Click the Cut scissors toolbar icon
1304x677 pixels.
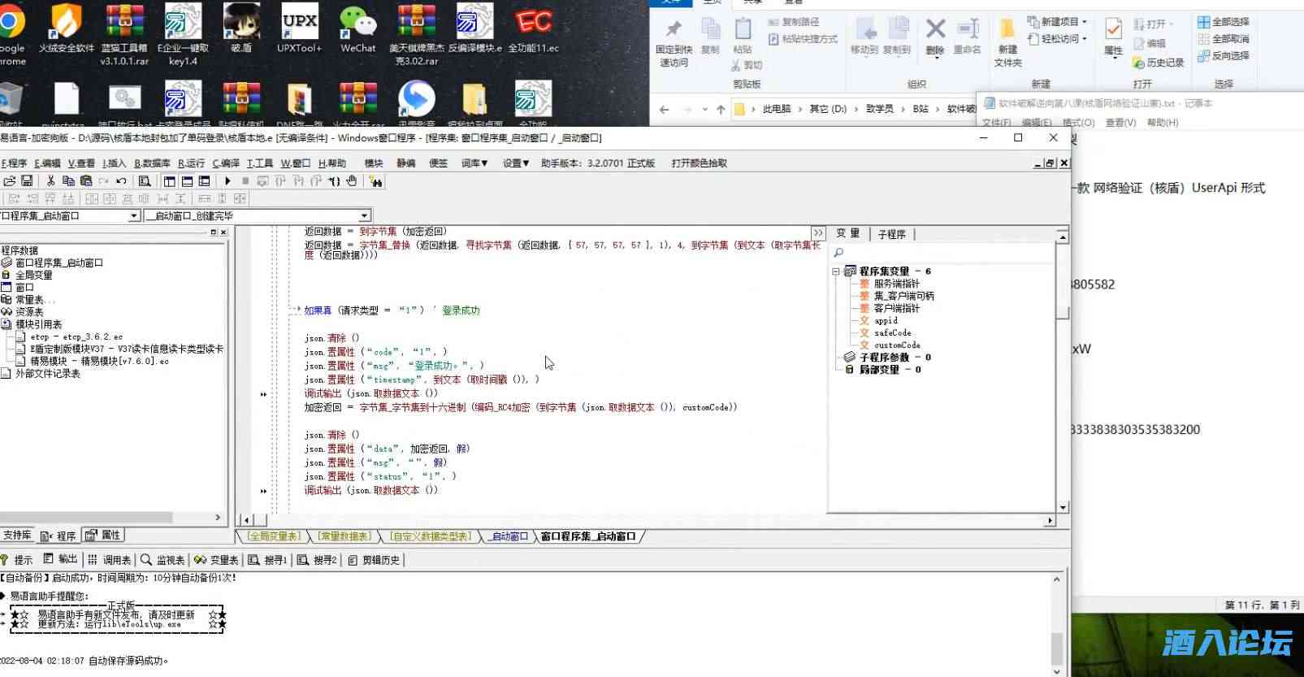(x=50, y=181)
